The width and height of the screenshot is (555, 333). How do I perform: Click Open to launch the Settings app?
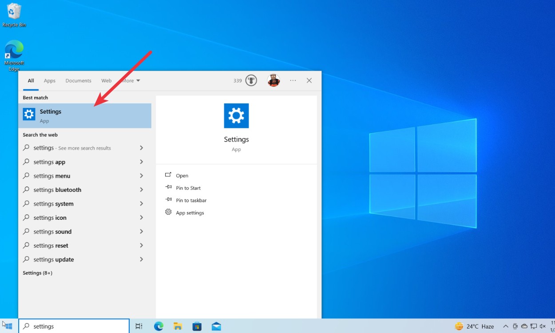click(182, 175)
